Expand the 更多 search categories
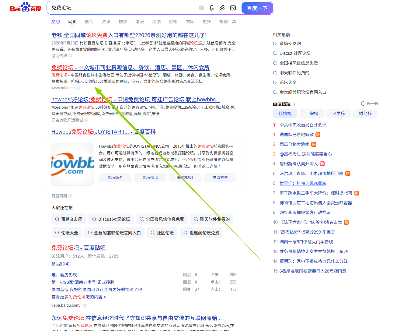Screen dimensions: 404x331 point(207,22)
